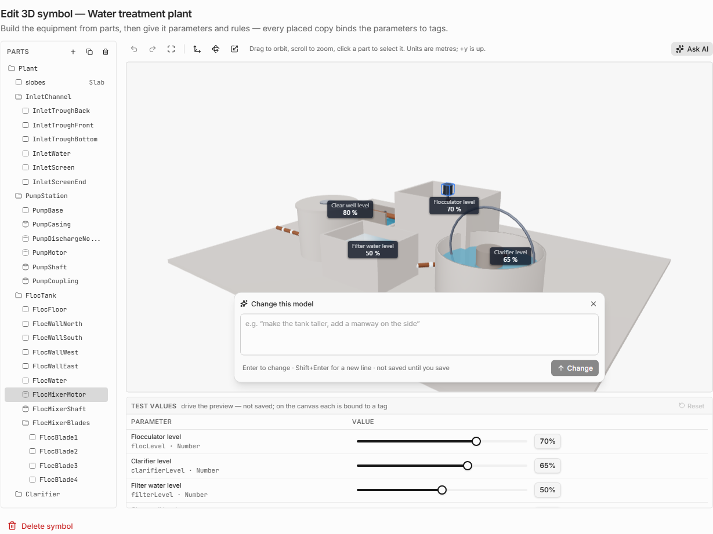Close the Change this model dialog
Image resolution: width=713 pixels, height=534 pixels.
(x=593, y=304)
